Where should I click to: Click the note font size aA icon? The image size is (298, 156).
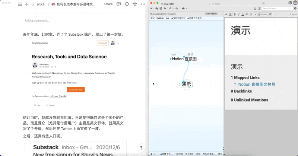point(226,14)
